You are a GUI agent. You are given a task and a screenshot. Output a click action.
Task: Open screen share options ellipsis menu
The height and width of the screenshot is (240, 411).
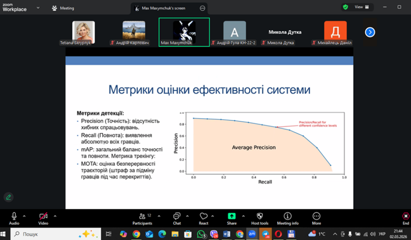click(202, 8)
